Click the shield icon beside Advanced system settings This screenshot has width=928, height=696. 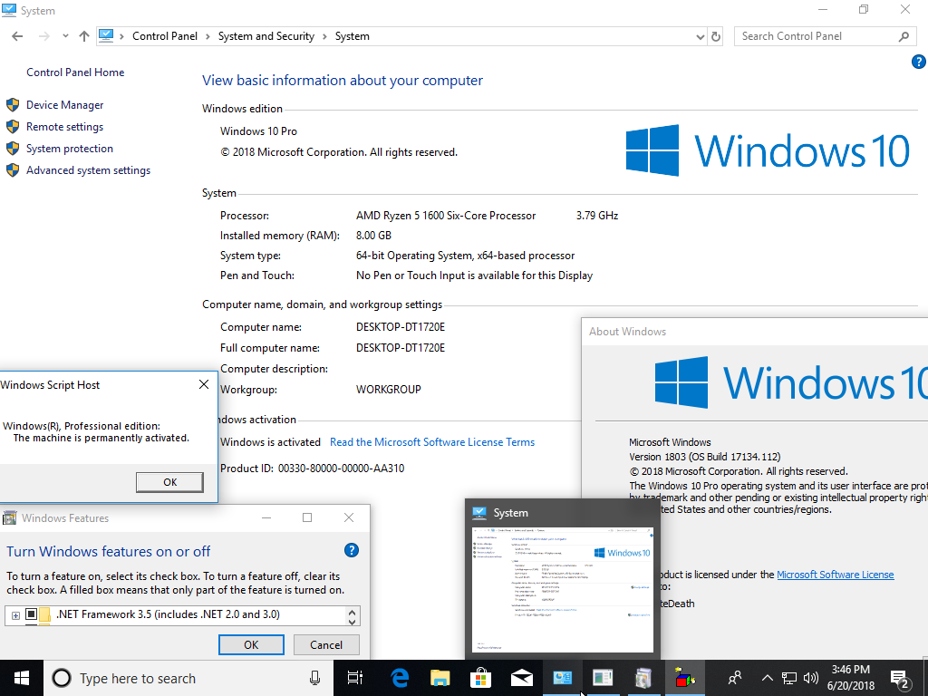coord(13,170)
